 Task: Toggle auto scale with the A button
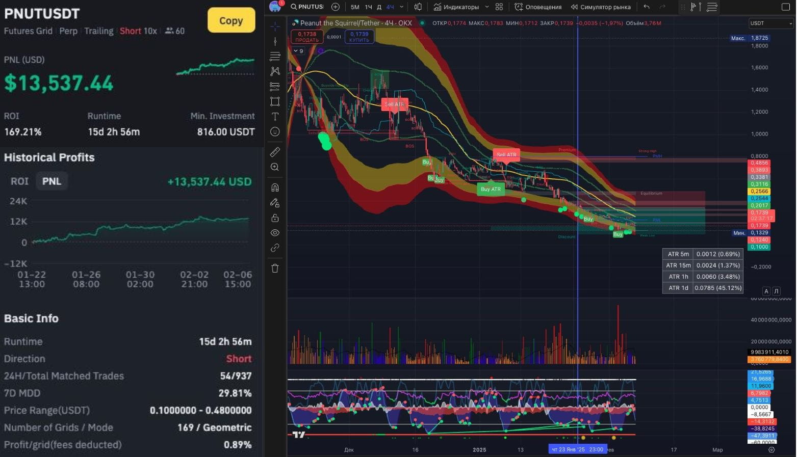[x=766, y=291]
